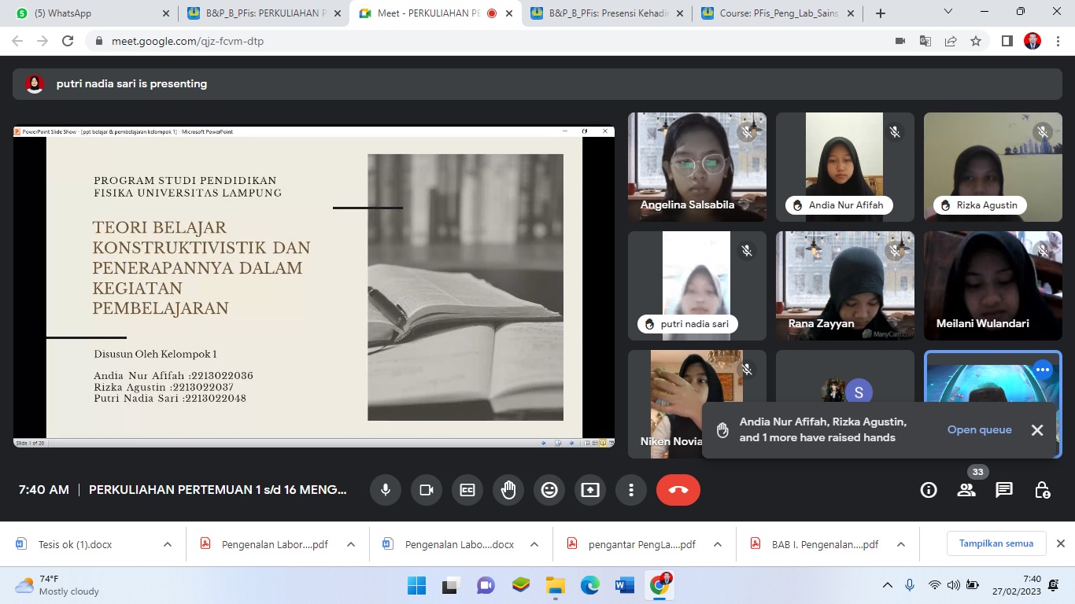
Task: Open the meeting details info icon
Action: tap(929, 490)
